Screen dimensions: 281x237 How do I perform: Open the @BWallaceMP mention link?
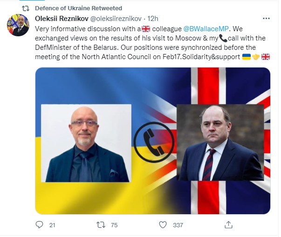tap(206, 29)
